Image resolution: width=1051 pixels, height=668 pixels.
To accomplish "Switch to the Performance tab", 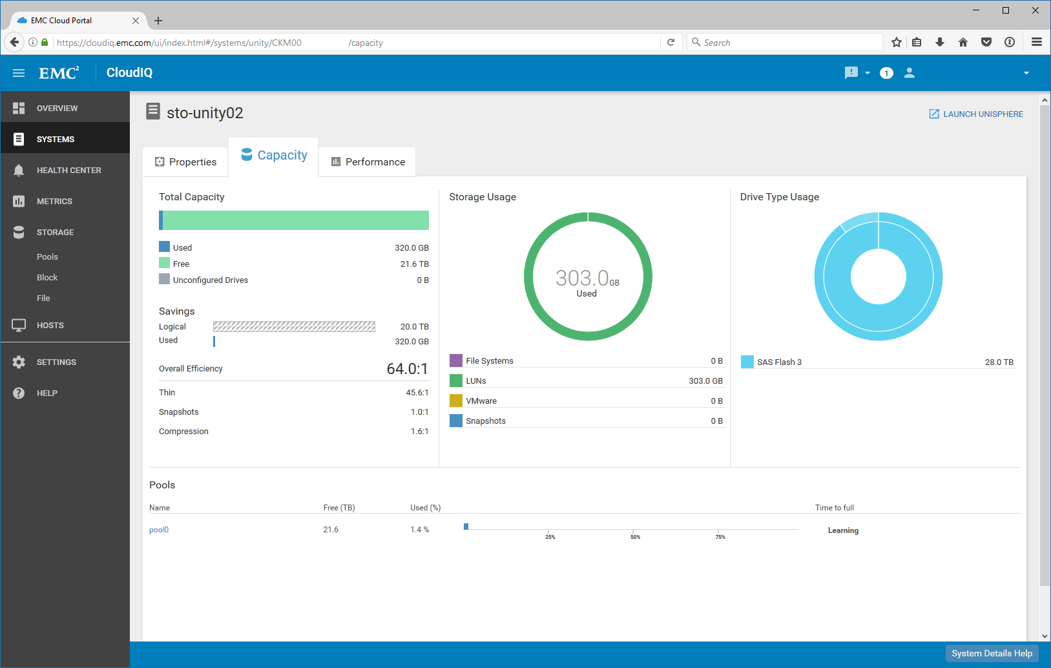I will click(x=368, y=162).
